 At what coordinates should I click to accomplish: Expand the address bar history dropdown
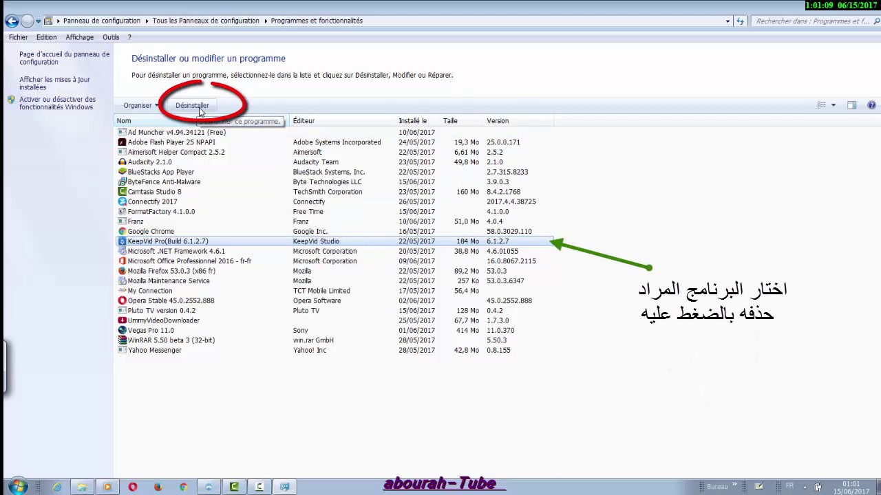[x=728, y=21]
